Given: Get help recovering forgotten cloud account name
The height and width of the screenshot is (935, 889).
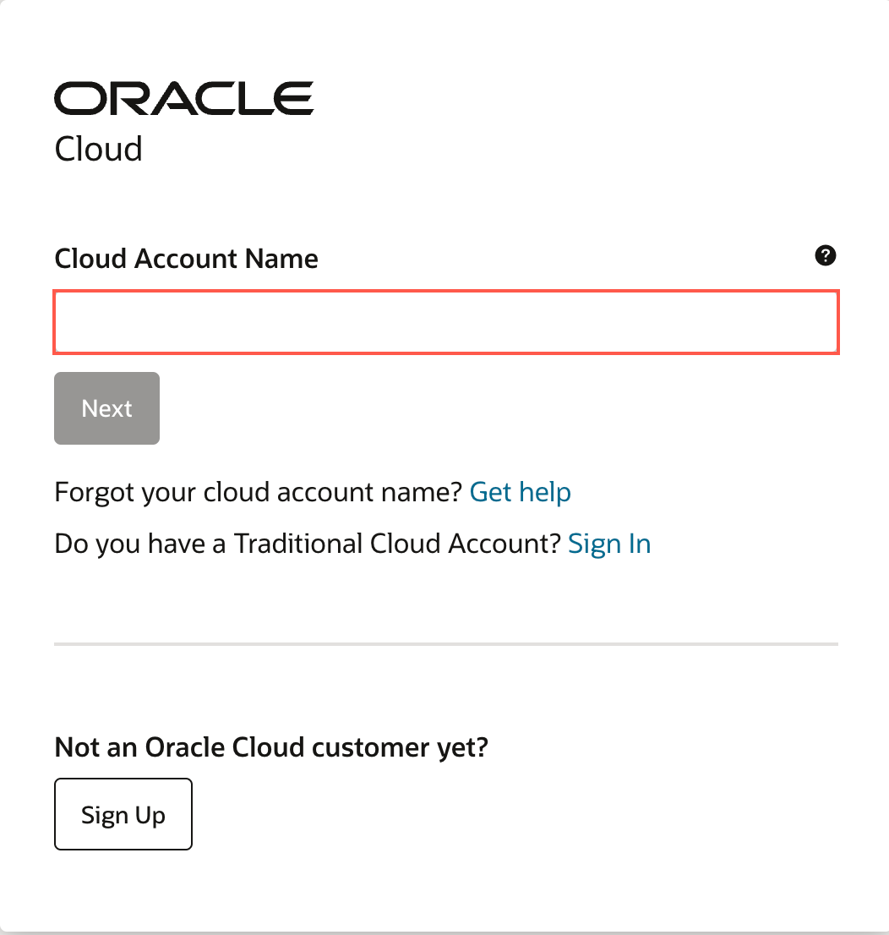Looking at the screenshot, I should click(520, 491).
